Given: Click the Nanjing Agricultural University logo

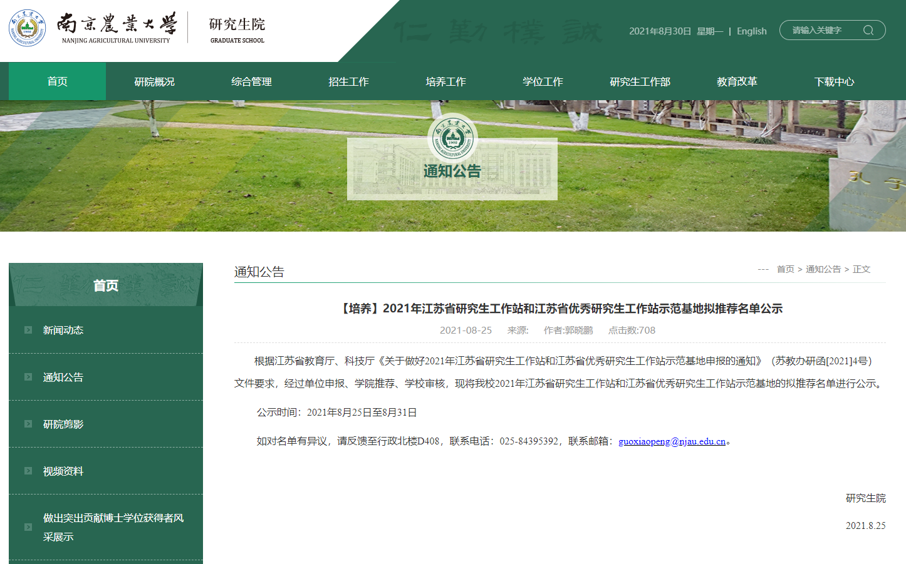Looking at the screenshot, I should (26, 26).
